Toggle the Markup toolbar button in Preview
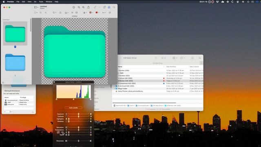The height and width of the screenshot is (147, 261). coord(109,7)
